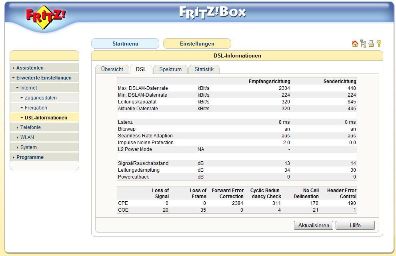Click the value 448
Screen dimensions: 396x256
(x=352, y=88)
